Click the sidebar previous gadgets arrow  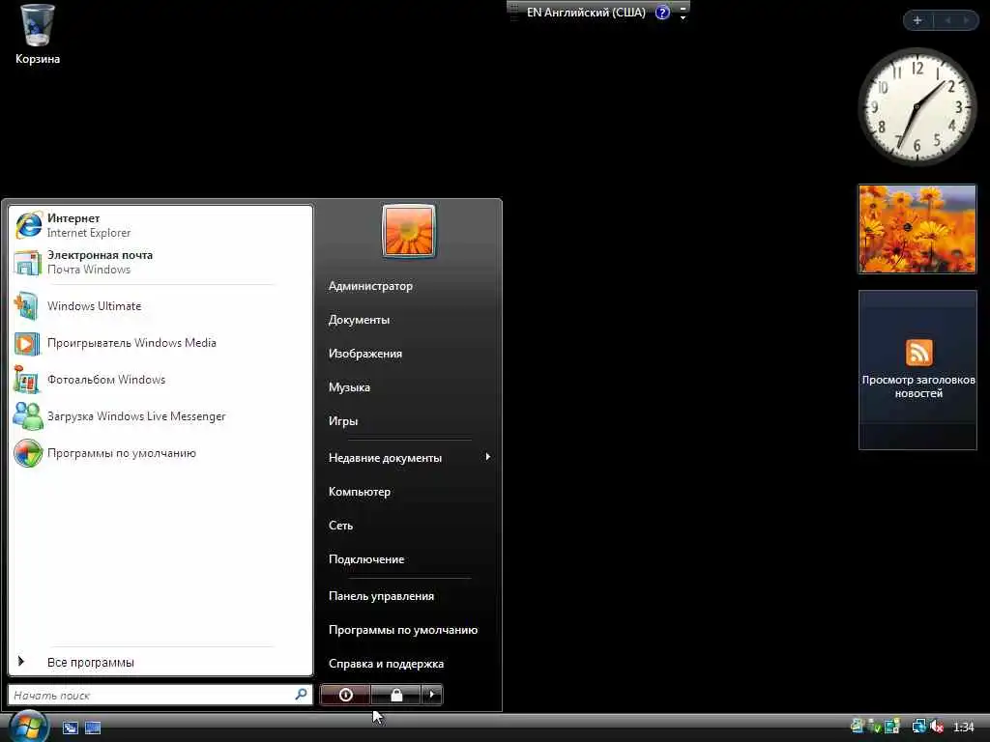(947, 20)
